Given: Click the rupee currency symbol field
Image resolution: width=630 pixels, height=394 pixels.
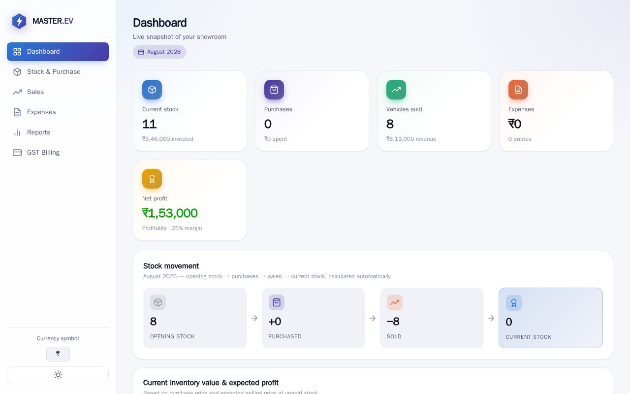Looking at the screenshot, I should pyautogui.click(x=58, y=354).
